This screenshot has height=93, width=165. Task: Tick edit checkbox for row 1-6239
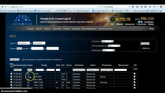tap(11, 74)
